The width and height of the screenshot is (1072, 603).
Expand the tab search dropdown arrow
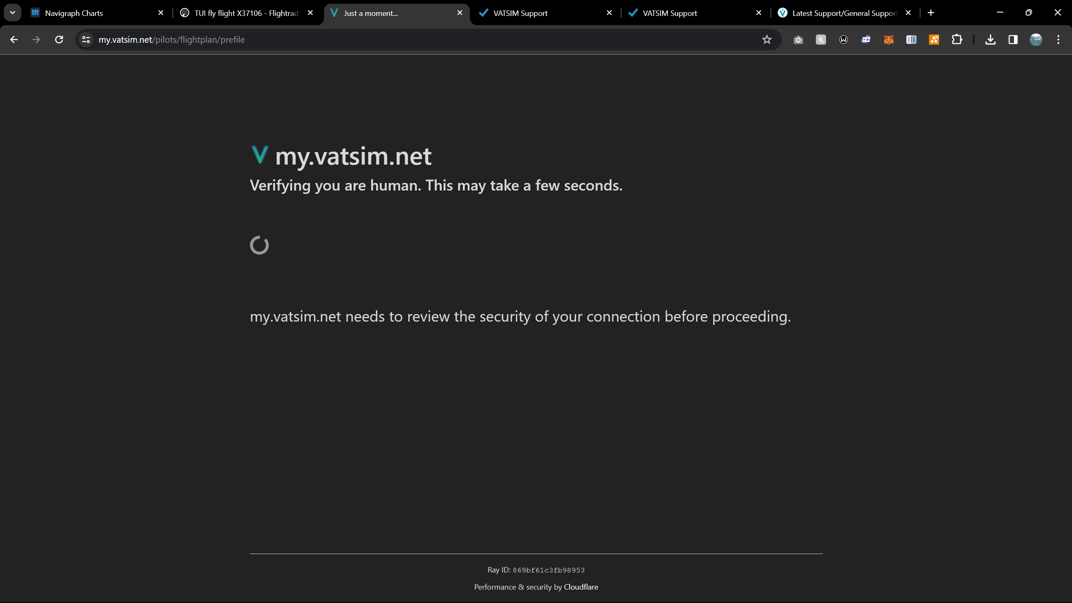(x=13, y=13)
